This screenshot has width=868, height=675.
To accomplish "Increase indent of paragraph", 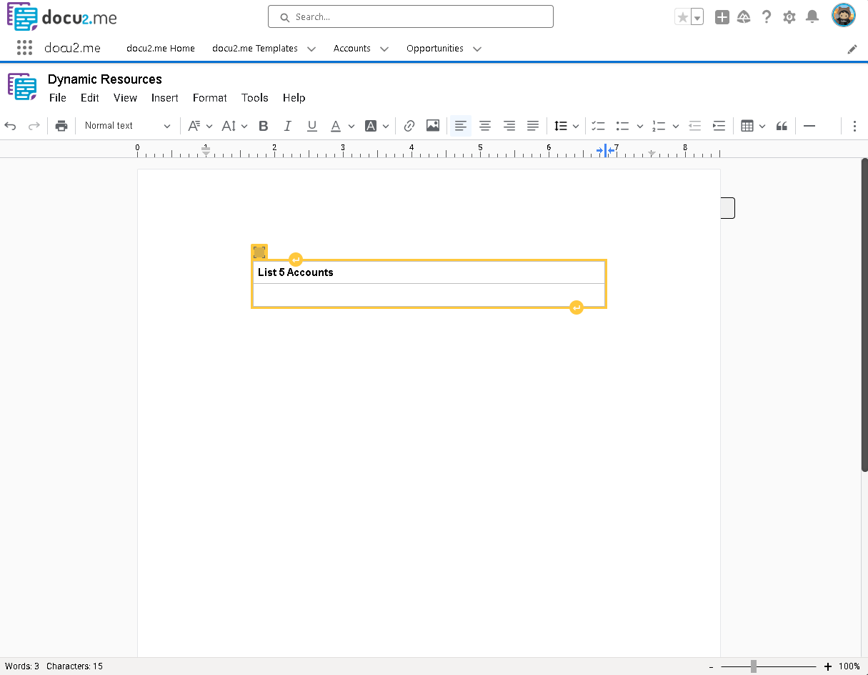I will (x=719, y=126).
